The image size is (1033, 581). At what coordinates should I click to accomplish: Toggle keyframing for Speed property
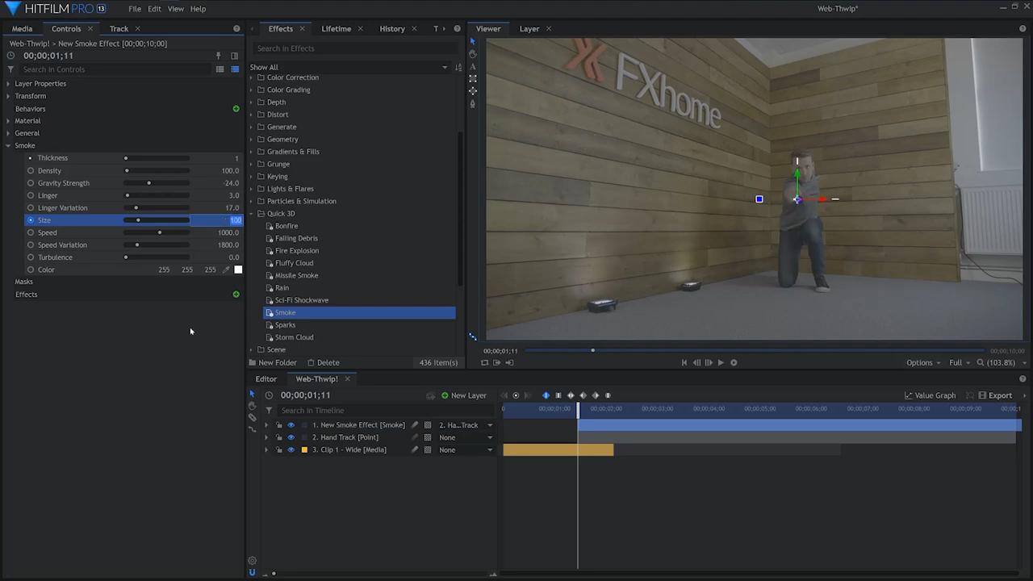(x=31, y=232)
